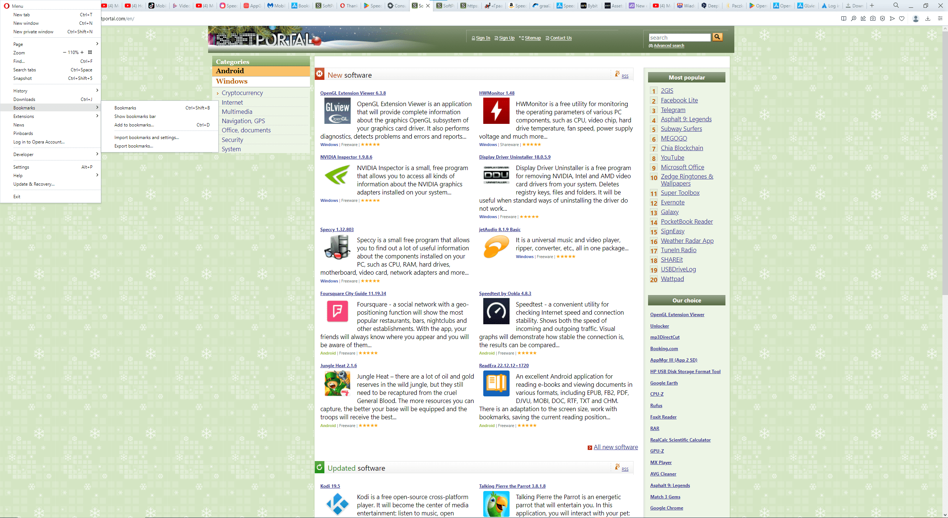Open Easy Setup sliders icon
Viewport: 948px width, 518px height.
pyautogui.click(x=940, y=18)
